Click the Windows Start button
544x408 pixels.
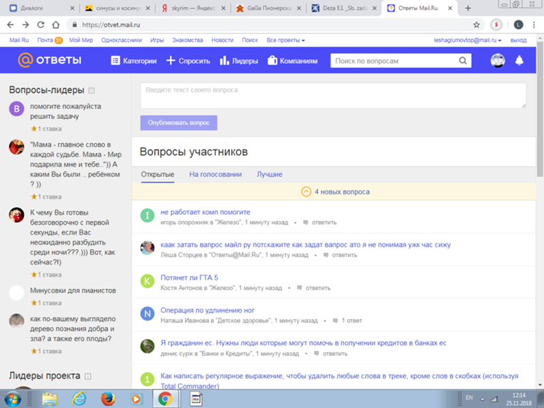pos(12,399)
